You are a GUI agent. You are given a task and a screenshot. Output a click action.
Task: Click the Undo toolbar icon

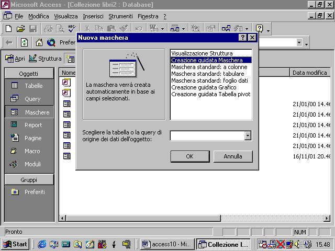click(x=138, y=28)
